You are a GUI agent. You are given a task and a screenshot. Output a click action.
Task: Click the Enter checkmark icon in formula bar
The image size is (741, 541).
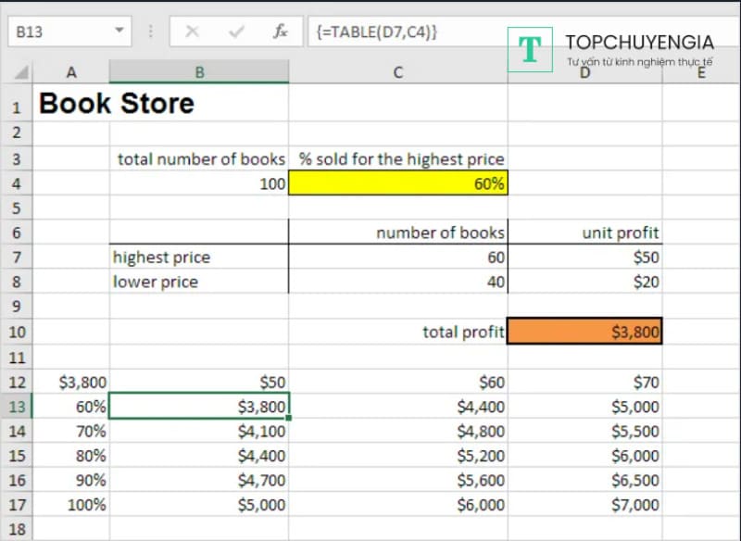pos(236,31)
